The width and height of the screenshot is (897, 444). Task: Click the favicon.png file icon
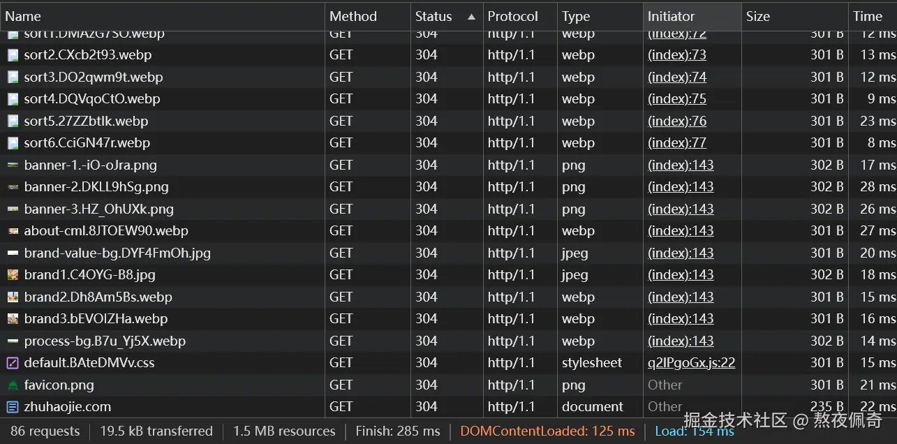pyautogui.click(x=13, y=385)
